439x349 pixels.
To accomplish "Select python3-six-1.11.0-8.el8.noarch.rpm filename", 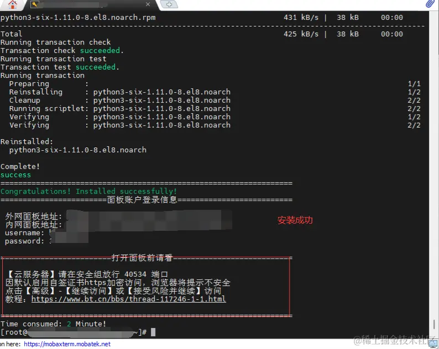I will (x=78, y=18).
